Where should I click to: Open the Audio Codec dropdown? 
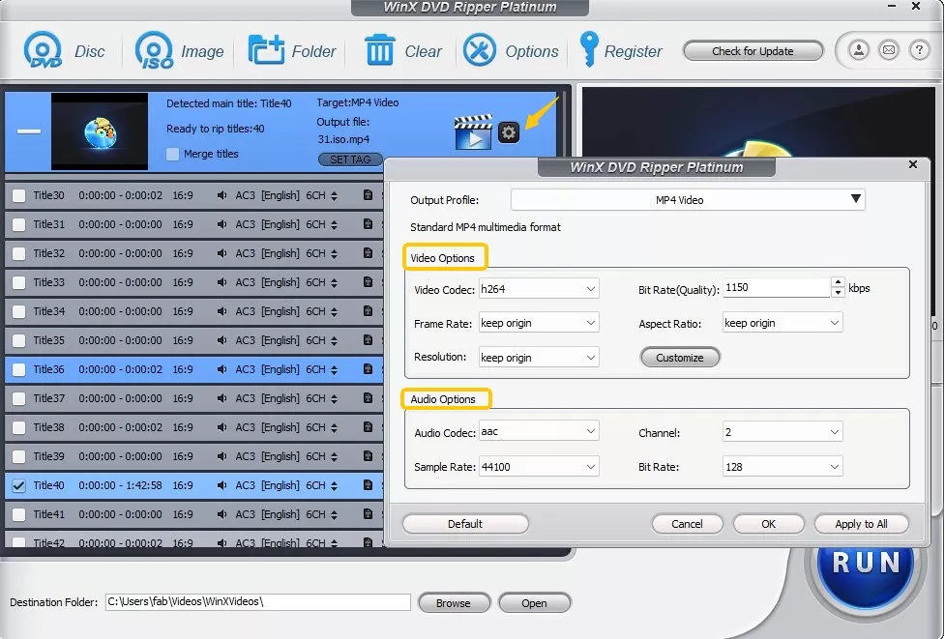click(538, 430)
